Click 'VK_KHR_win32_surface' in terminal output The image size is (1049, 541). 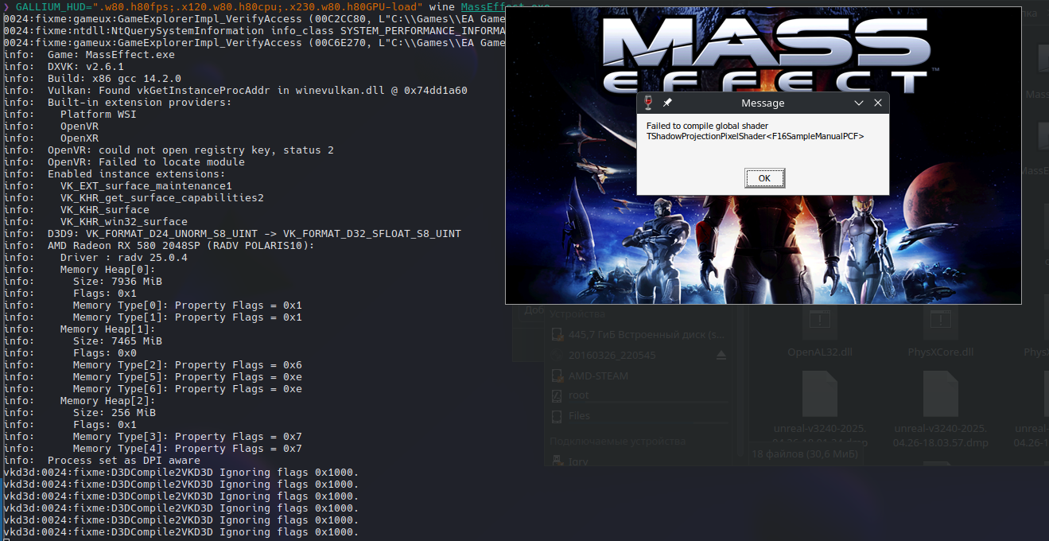[x=124, y=222]
